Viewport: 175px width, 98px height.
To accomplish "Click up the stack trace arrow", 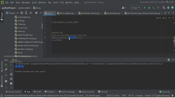I will [x=11, y=65].
